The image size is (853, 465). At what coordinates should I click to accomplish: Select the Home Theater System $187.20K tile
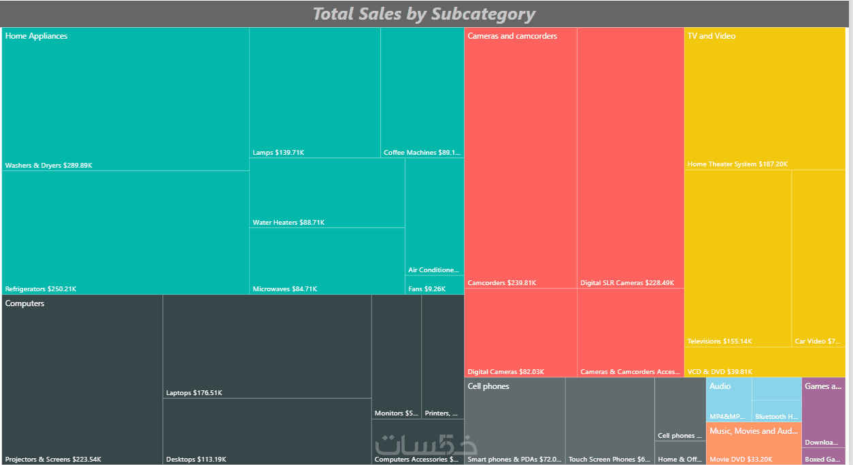pos(765,99)
